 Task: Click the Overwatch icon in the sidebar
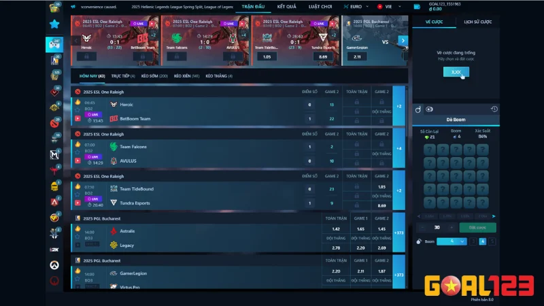54,265
